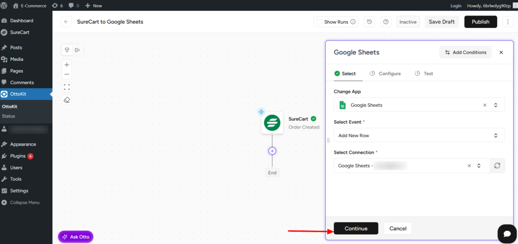Refresh the Google Sheets connection list
The image size is (518, 244).
coord(497,166)
